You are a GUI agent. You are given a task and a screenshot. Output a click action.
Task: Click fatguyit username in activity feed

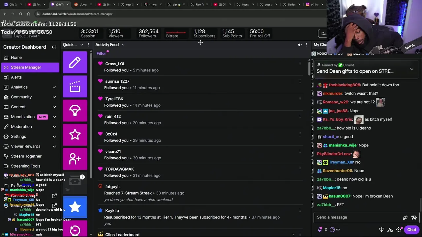coord(112,187)
